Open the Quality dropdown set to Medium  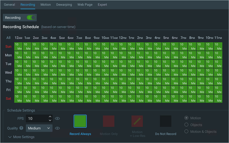tap(39, 128)
